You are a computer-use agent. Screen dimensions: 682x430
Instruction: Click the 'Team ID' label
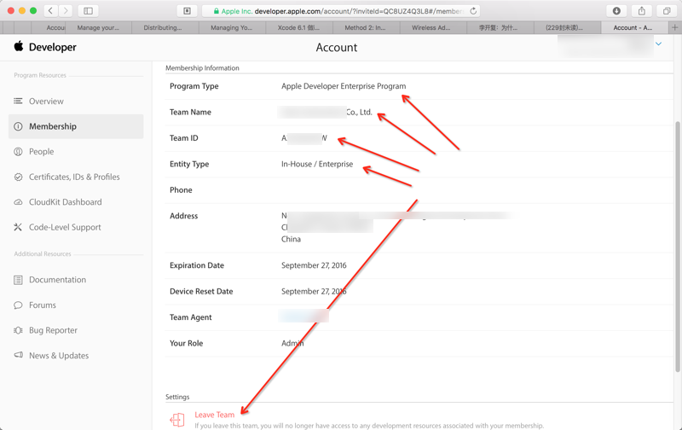(184, 138)
